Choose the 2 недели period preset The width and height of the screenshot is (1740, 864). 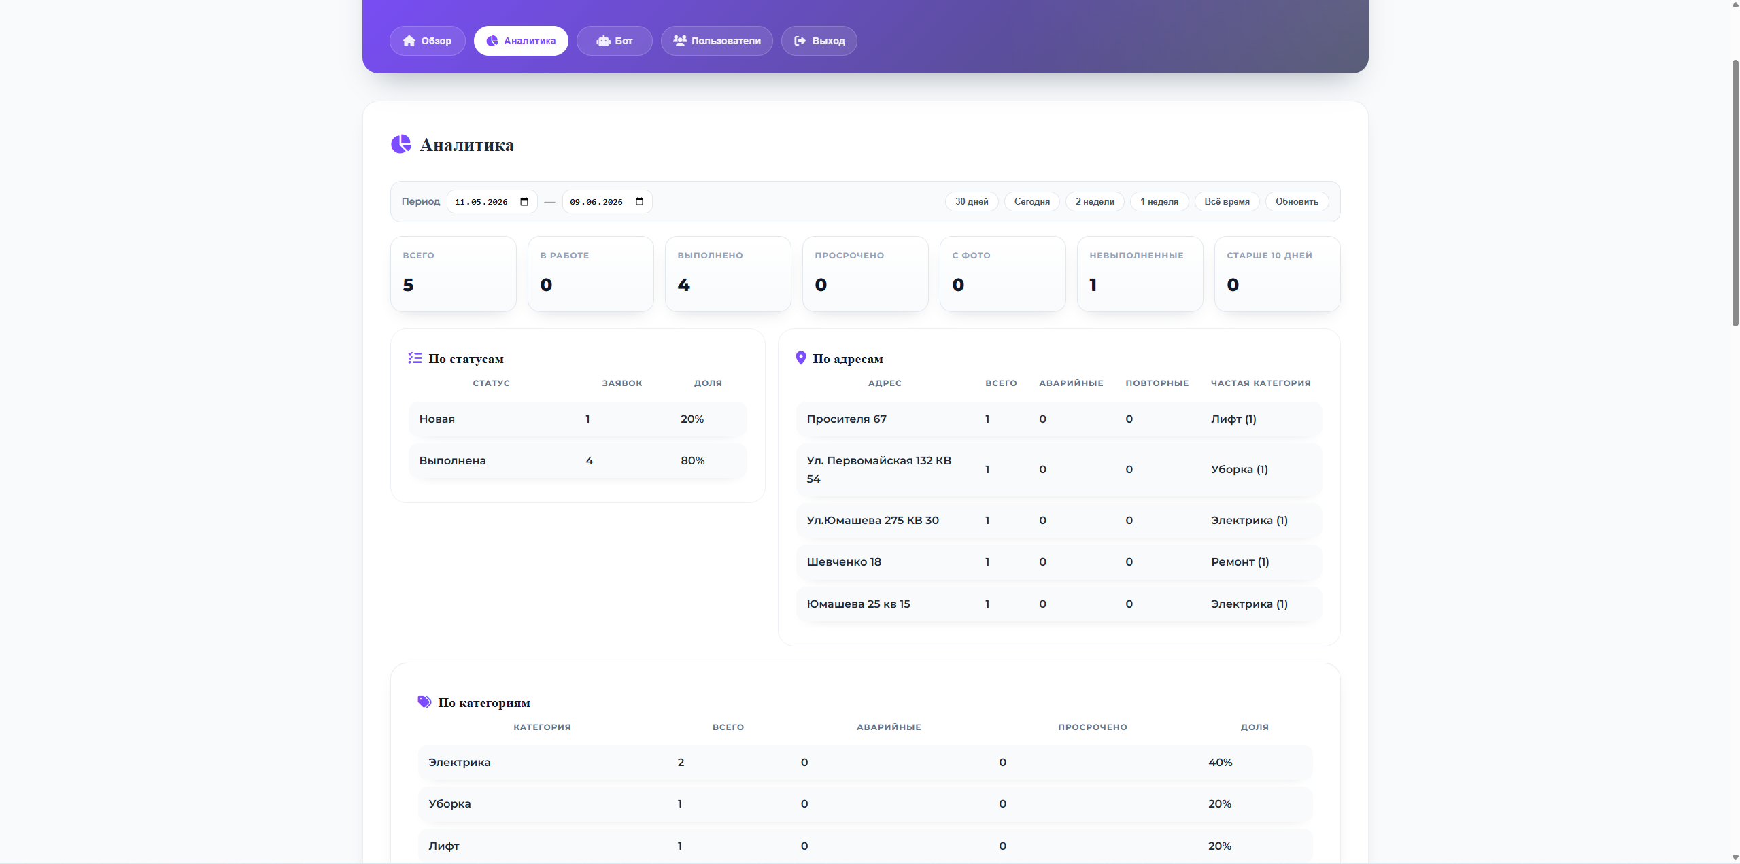[x=1095, y=202]
